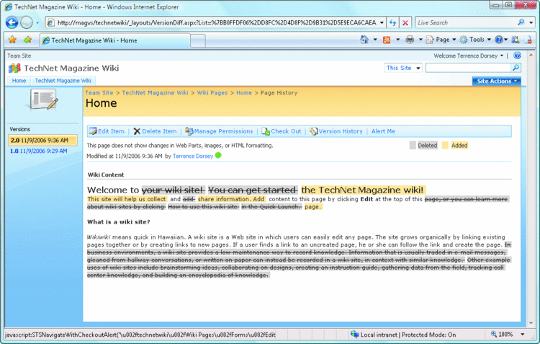Click the yellow Added legend swatch
The image size is (540, 344).
pyautogui.click(x=445, y=145)
